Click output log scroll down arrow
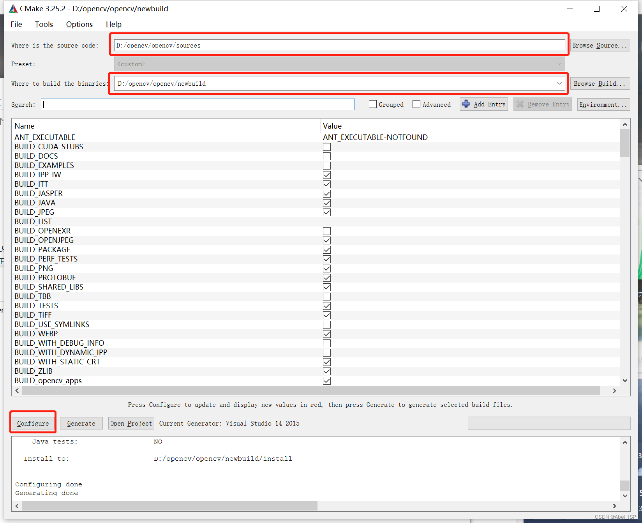 pos(625,496)
